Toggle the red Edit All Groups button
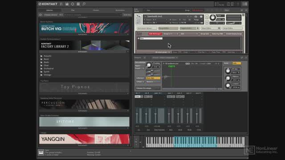This screenshot has height=160, width=285. pos(155,34)
